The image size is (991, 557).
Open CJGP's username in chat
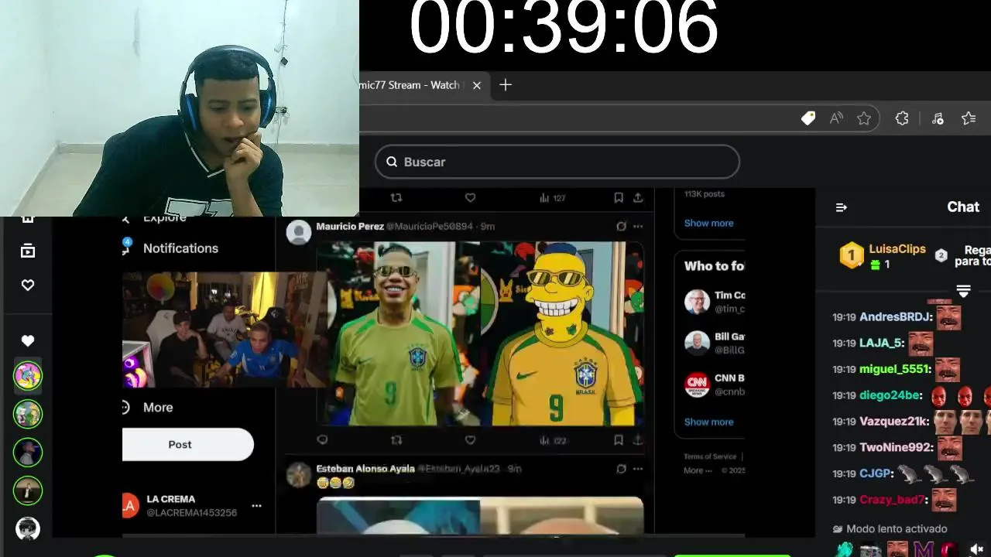[875, 473]
